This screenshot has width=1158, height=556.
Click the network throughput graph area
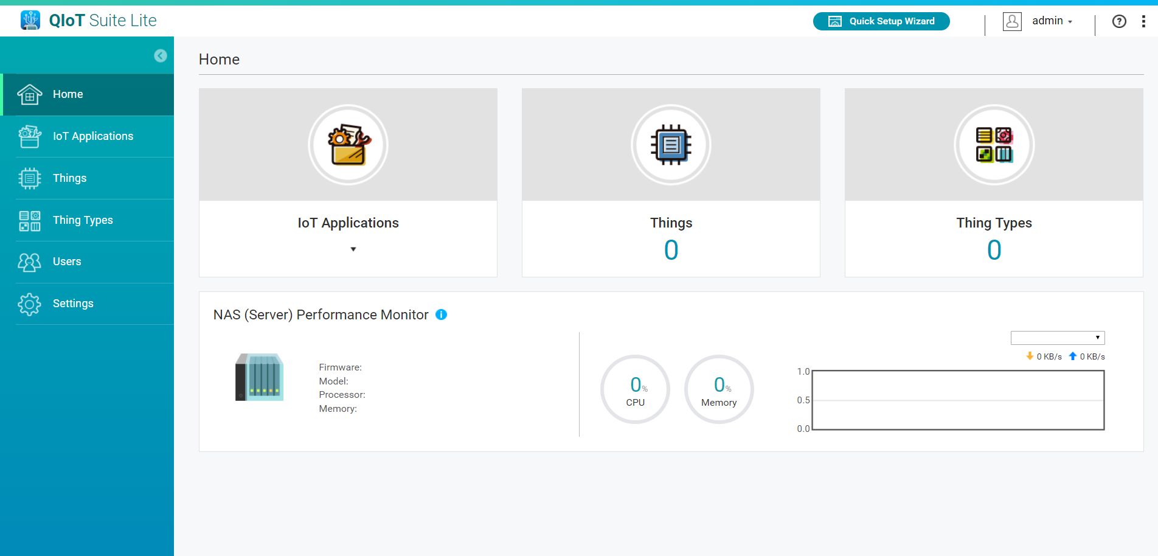(x=958, y=400)
